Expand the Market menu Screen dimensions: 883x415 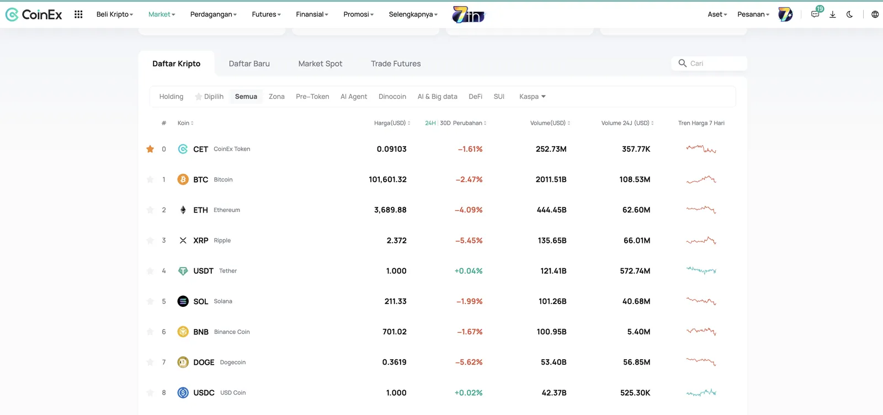(x=162, y=14)
